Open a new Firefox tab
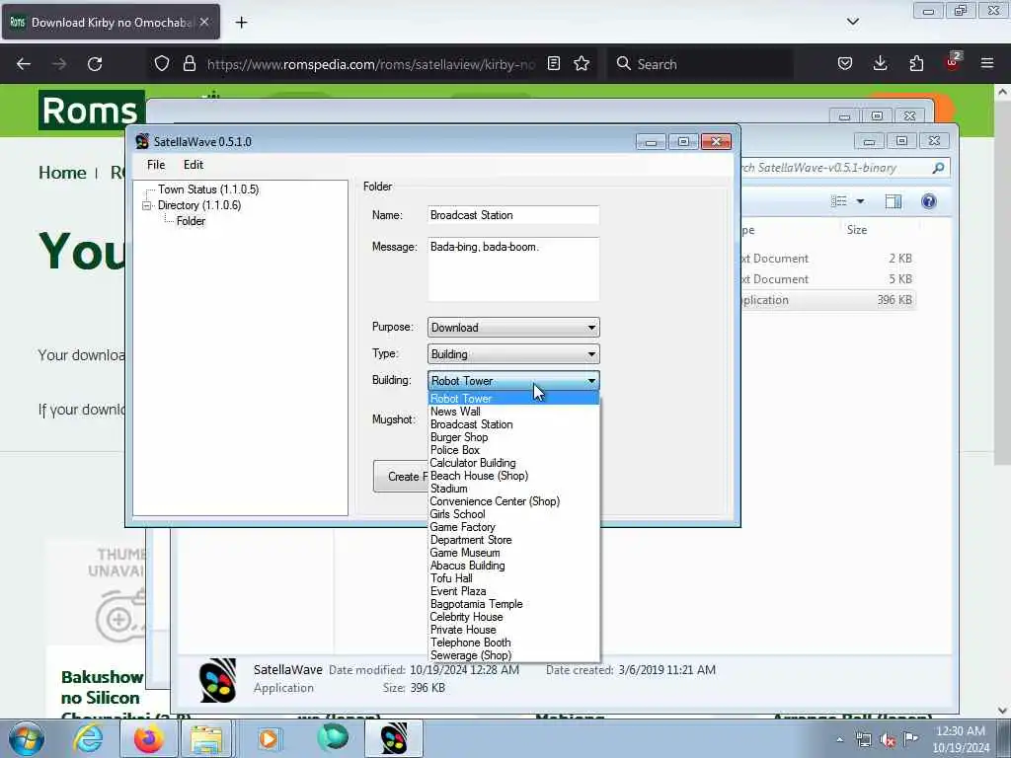The width and height of the screenshot is (1011, 758). coord(241,23)
